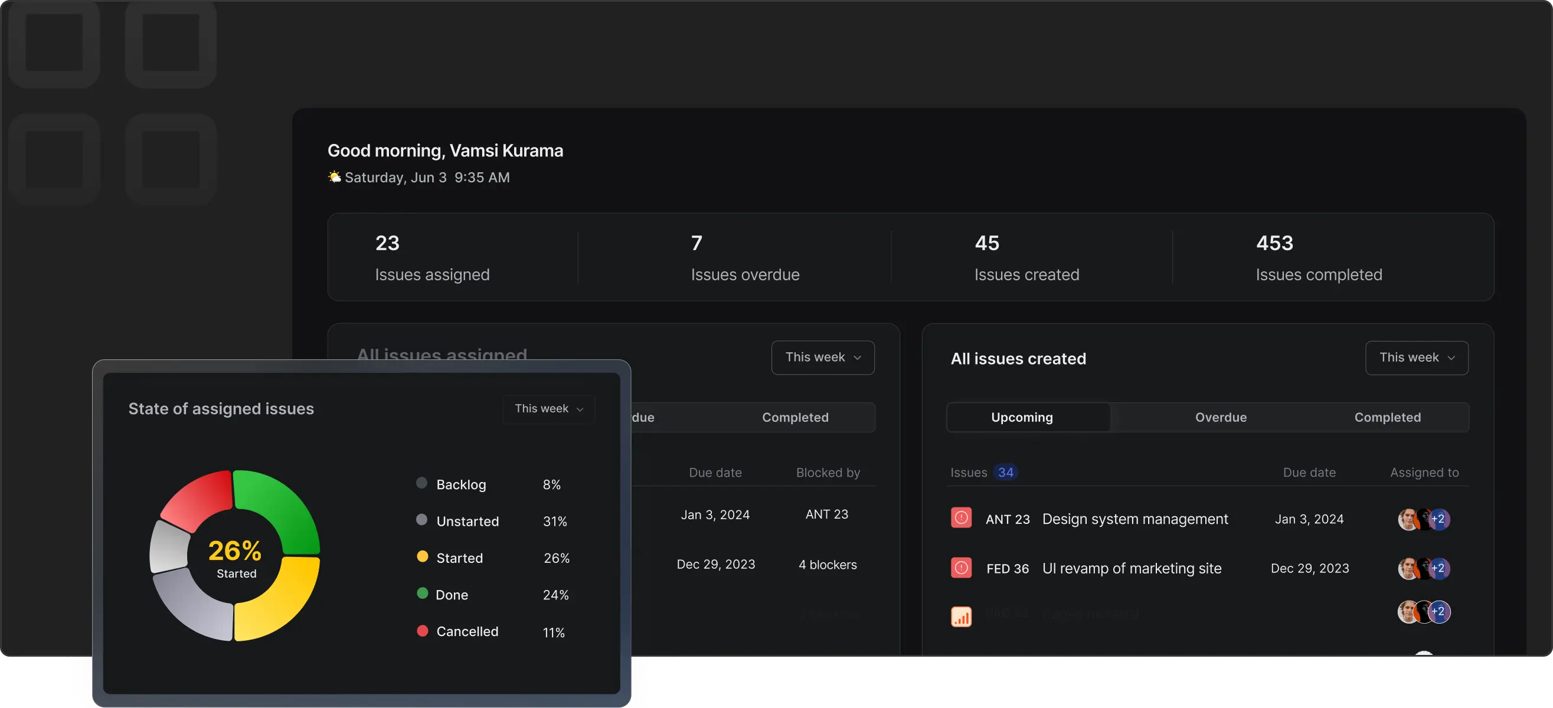Select Completed tab in issues created
This screenshot has height=708, width=1553.
pos(1387,417)
